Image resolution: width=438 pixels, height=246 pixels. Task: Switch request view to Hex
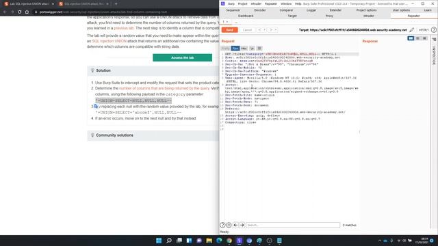244,49
